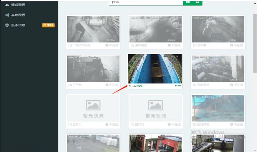257x152 pixels.
Task: Click 不在线 status icon on channel [3]
Action: (232, 45)
